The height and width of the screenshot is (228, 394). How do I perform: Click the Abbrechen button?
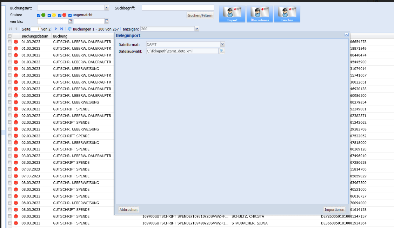pyautogui.click(x=128, y=209)
